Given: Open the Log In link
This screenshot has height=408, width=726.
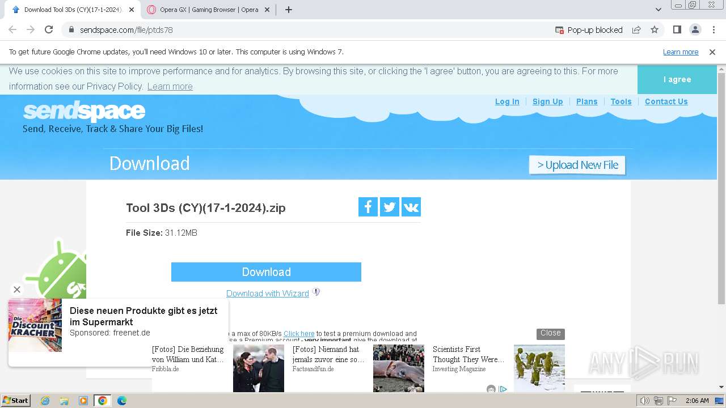Looking at the screenshot, I should [507, 101].
